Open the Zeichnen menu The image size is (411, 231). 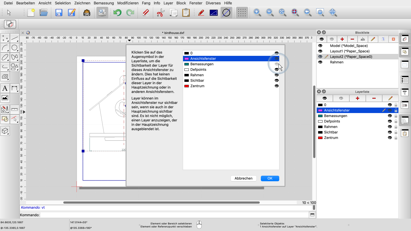tap(82, 3)
